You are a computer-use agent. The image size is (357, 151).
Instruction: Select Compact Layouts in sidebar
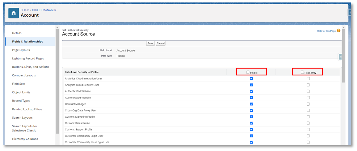coord(24,75)
